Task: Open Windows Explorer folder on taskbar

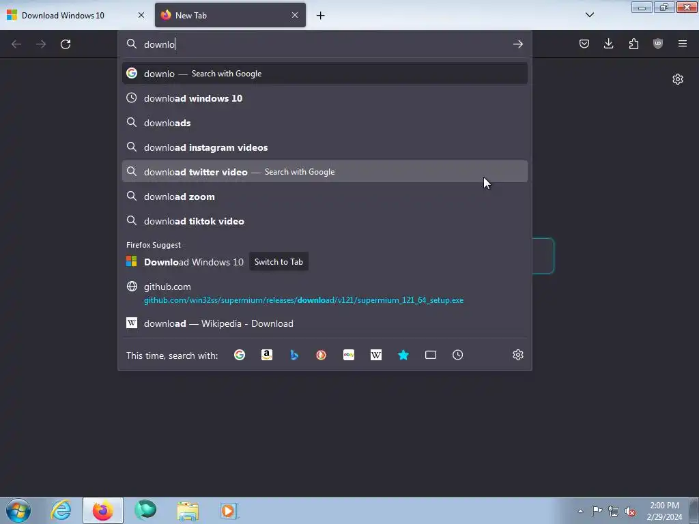Action: point(188,510)
